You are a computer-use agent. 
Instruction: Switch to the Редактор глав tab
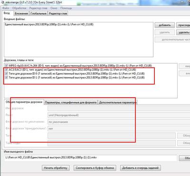click(x=58, y=13)
